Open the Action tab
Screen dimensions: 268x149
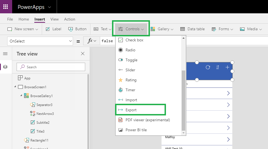[70, 19]
